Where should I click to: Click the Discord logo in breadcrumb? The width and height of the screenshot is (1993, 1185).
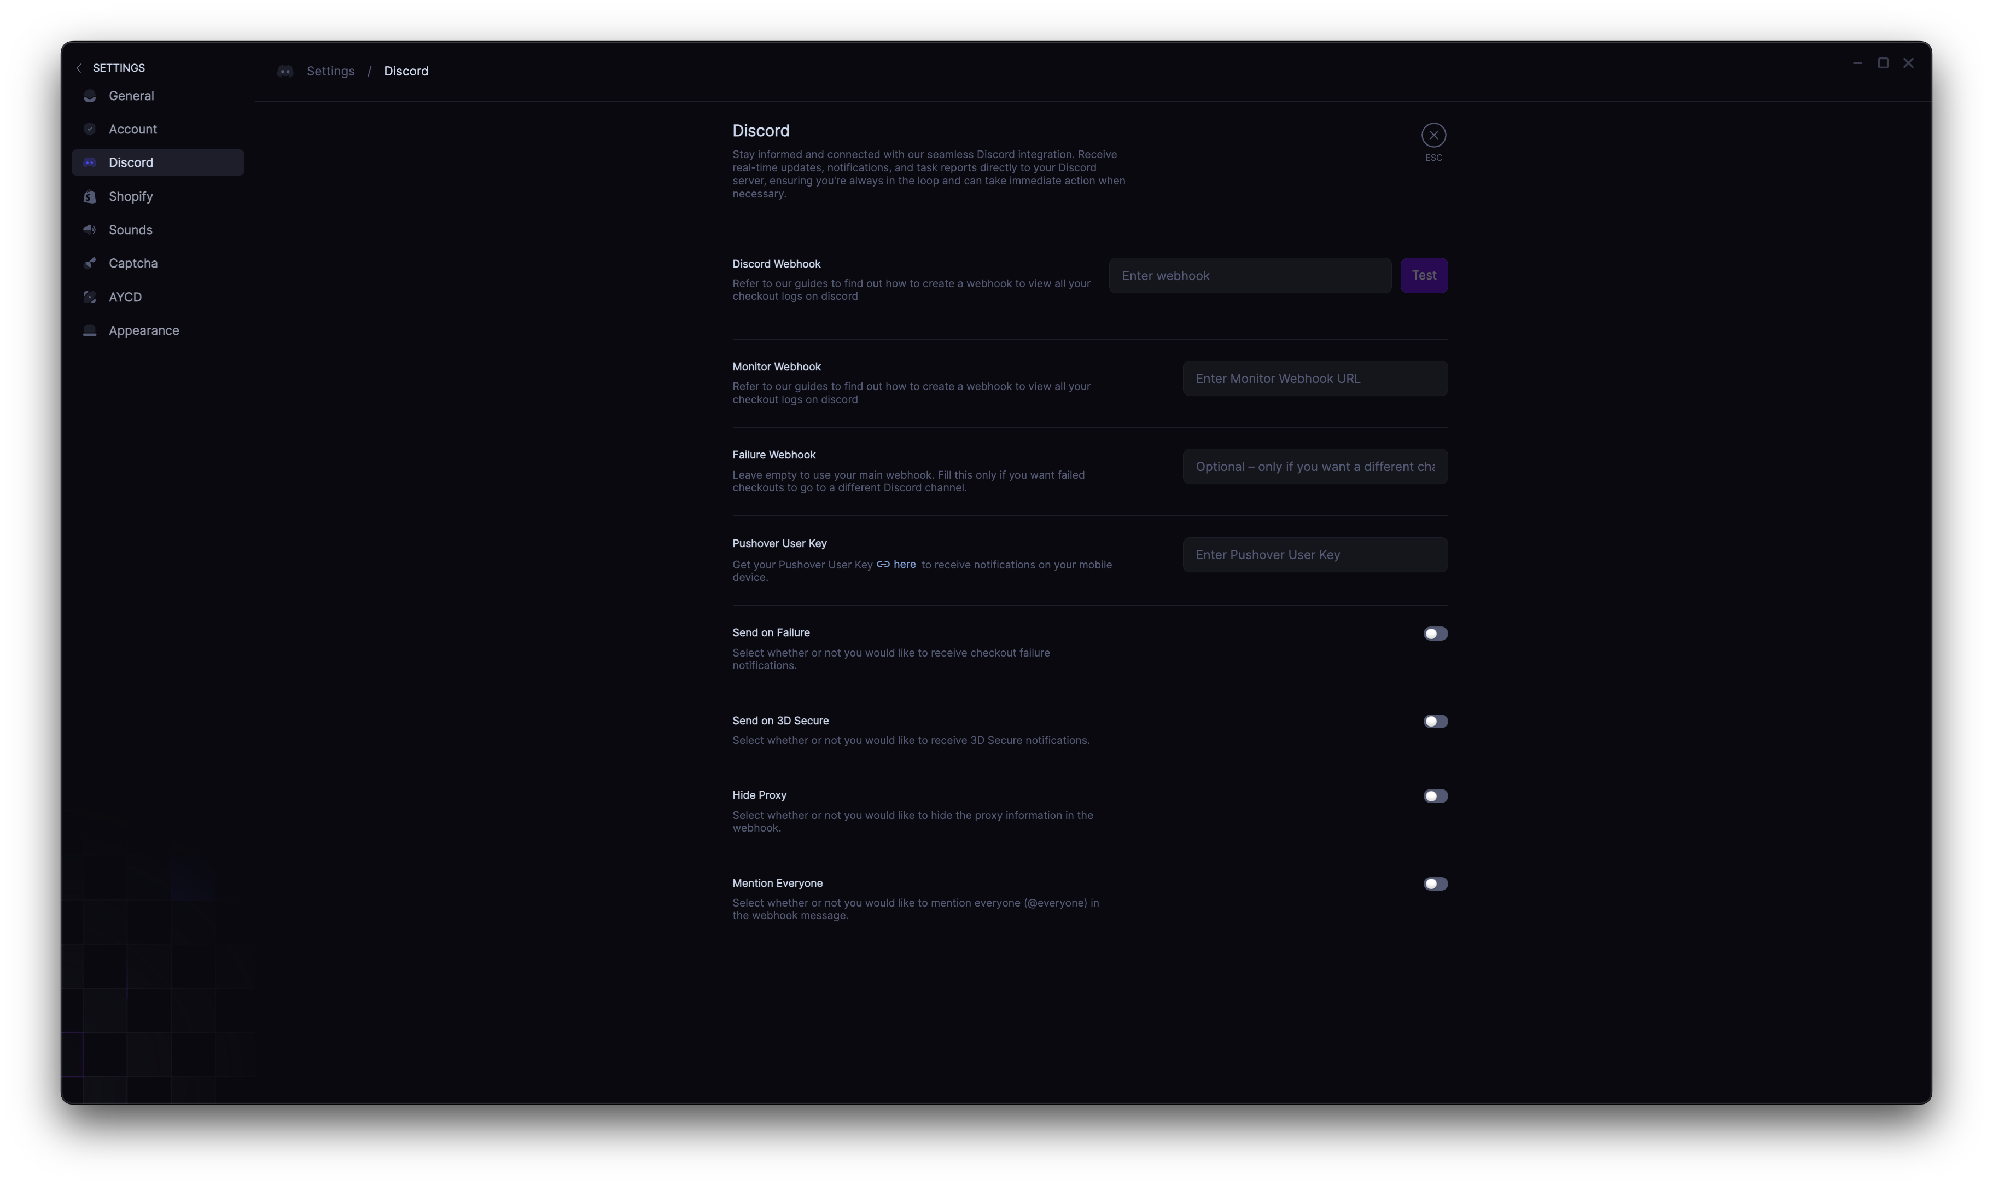pyautogui.click(x=285, y=71)
